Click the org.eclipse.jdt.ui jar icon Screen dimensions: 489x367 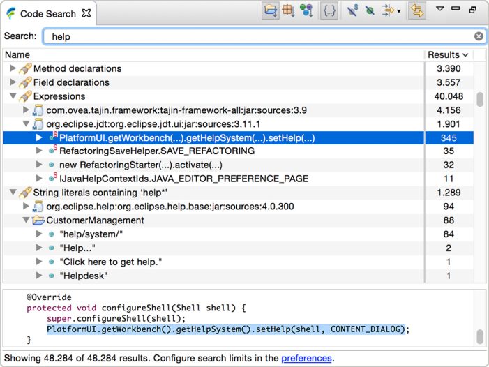point(38,124)
